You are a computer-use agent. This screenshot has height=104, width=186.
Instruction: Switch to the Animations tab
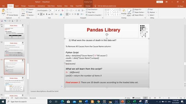41,6
